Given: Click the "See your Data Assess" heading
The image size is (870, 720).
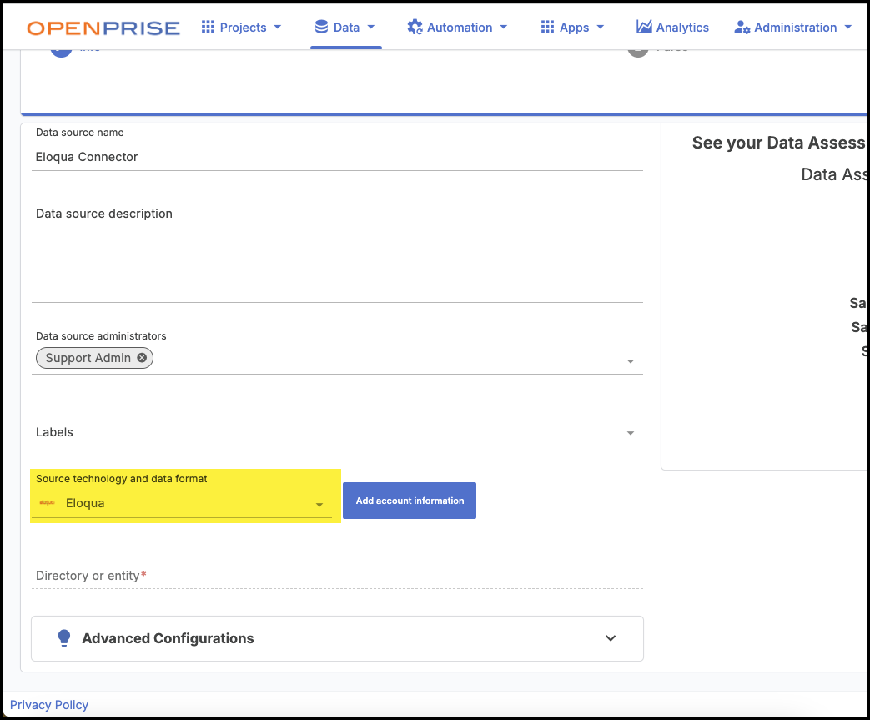Looking at the screenshot, I should point(780,143).
